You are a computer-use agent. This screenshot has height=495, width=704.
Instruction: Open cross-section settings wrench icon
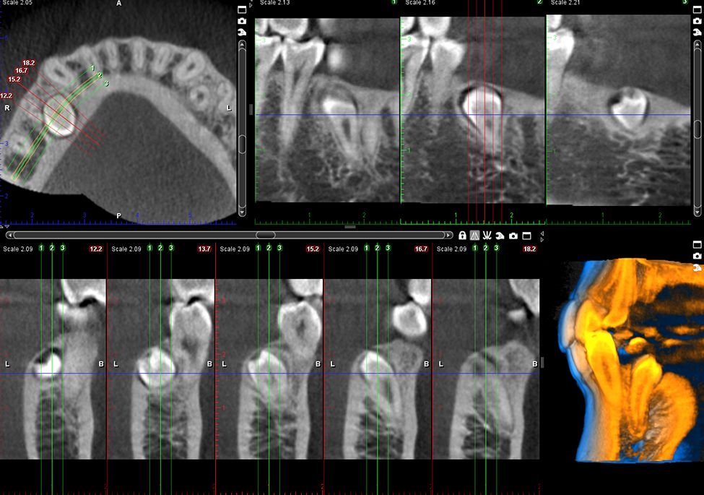500,236
